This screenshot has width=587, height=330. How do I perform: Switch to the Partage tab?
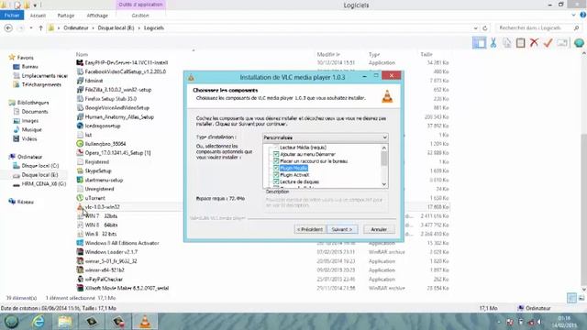66,16
